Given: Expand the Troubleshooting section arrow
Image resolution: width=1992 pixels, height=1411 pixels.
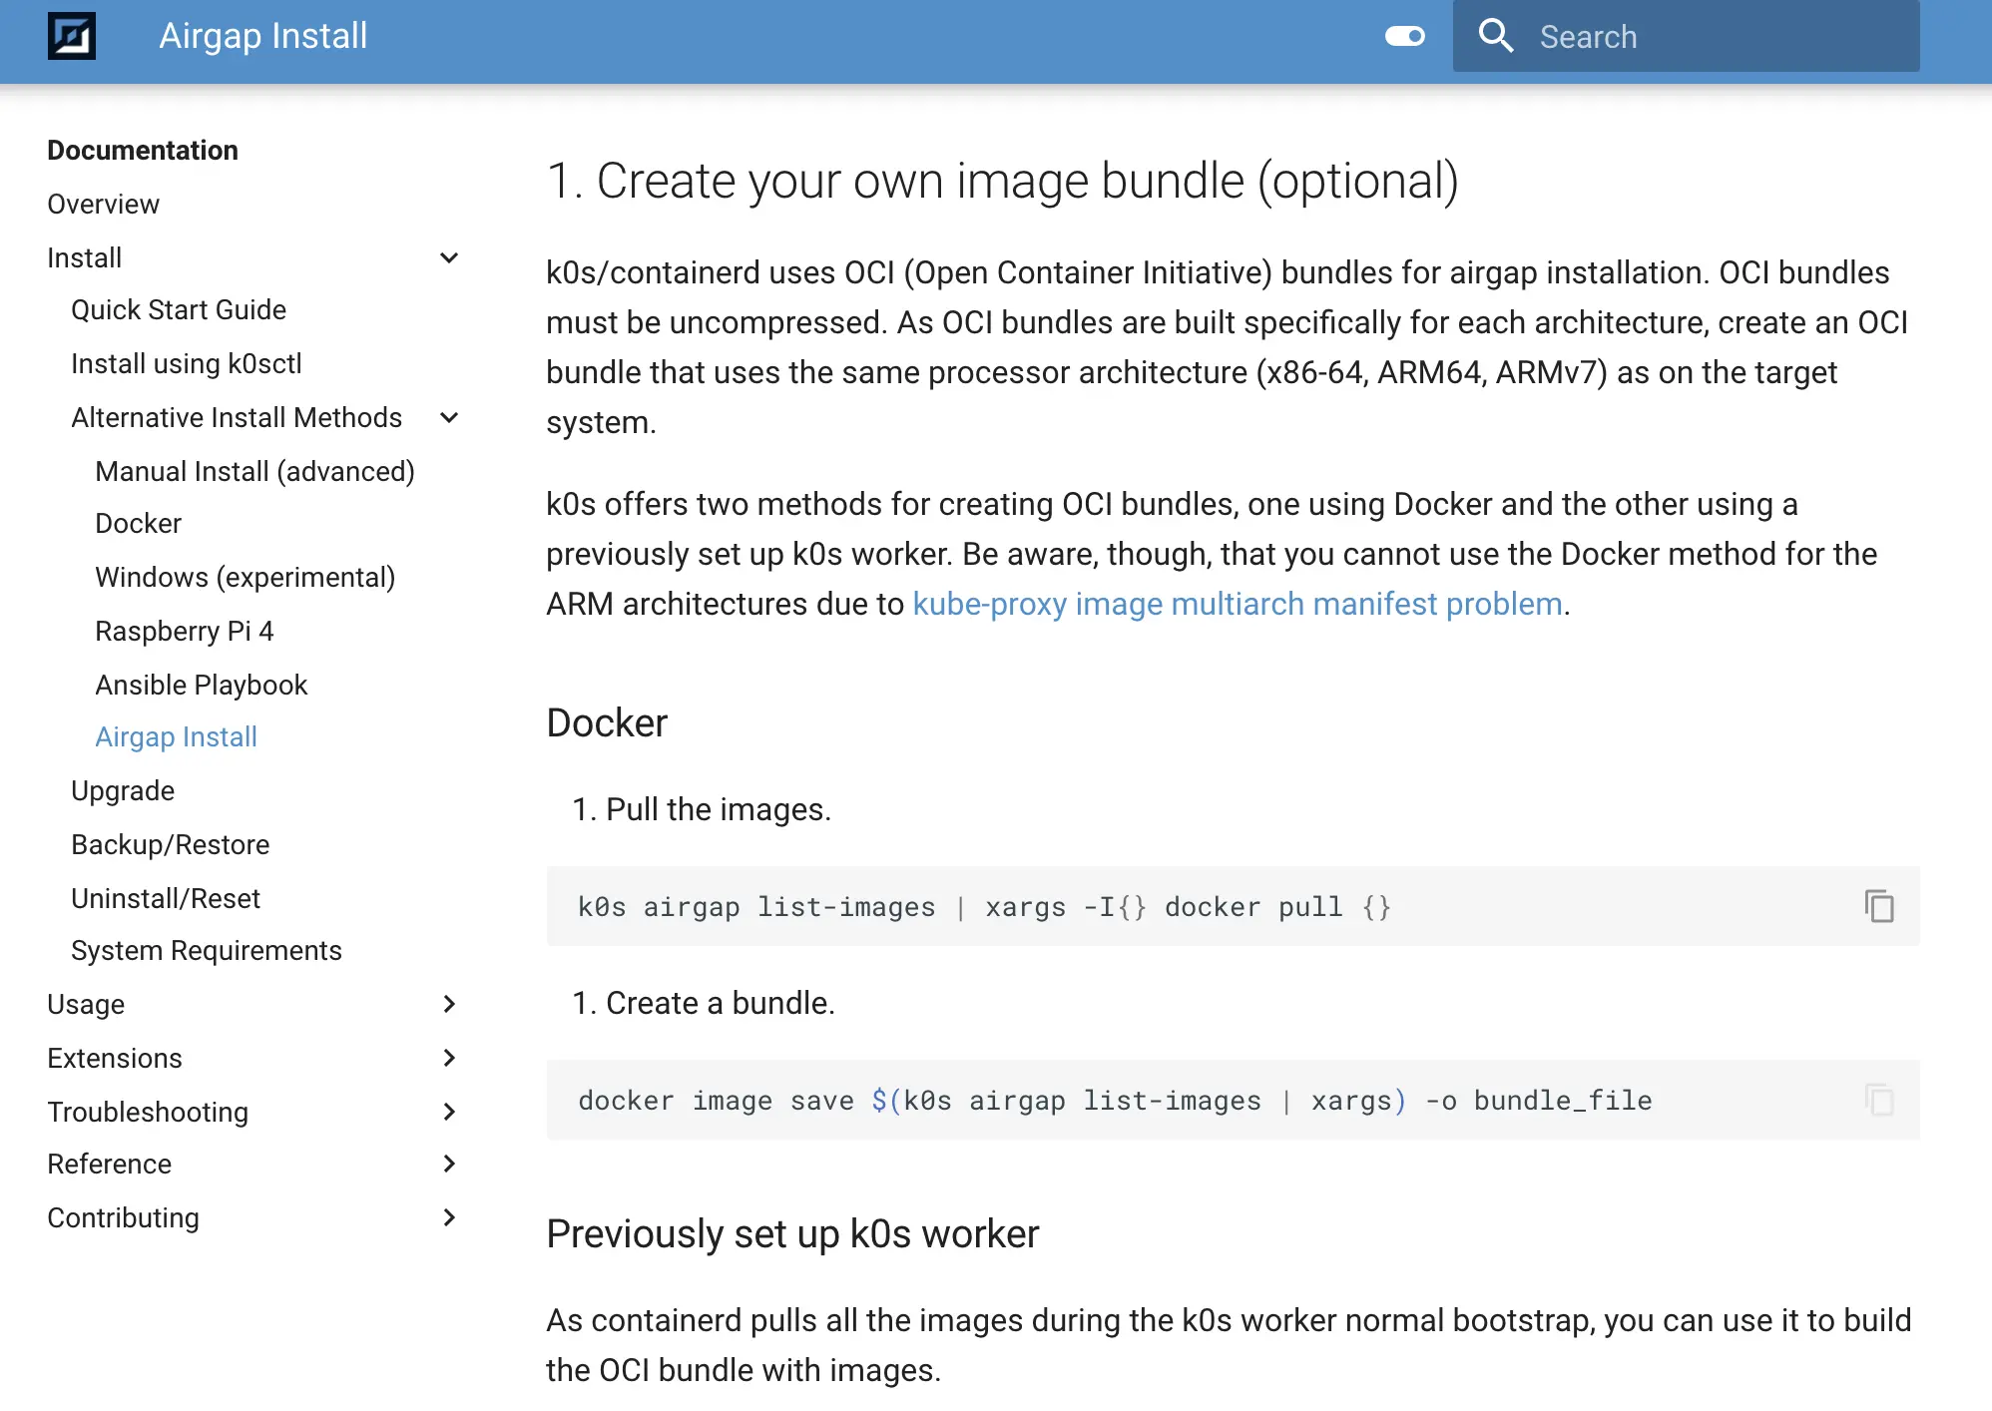Looking at the screenshot, I should point(449,1112).
